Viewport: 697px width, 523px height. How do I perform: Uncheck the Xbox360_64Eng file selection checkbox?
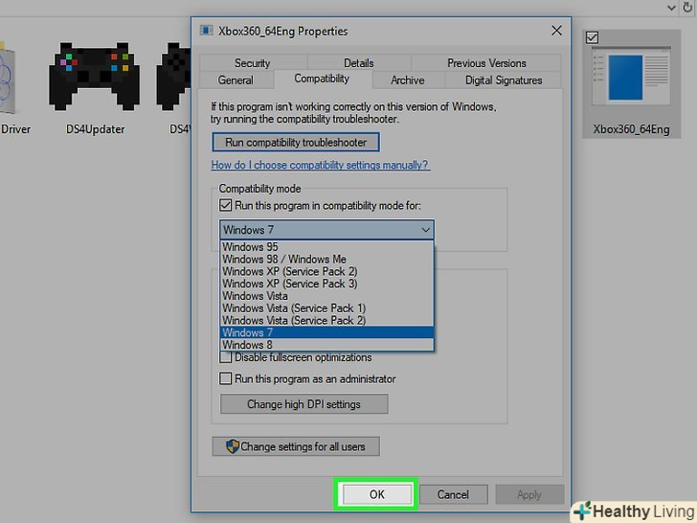(592, 37)
